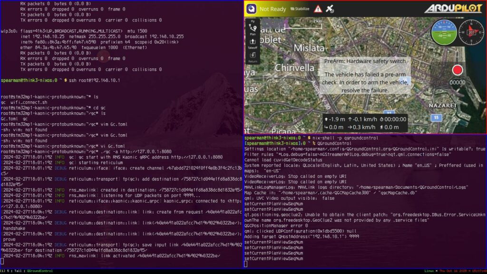Open the QGroundControl Q application menu

(251, 9)
